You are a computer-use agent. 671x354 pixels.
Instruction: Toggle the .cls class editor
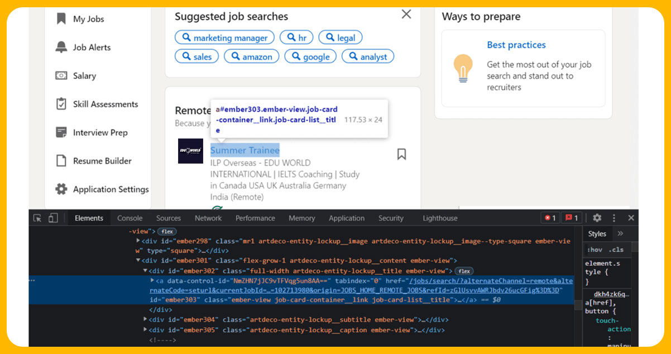pos(616,250)
